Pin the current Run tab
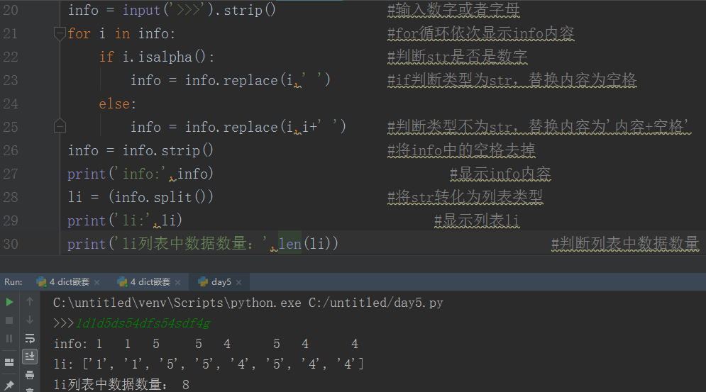The height and width of the screenshot is (392, 706). [x=9, y=385]
